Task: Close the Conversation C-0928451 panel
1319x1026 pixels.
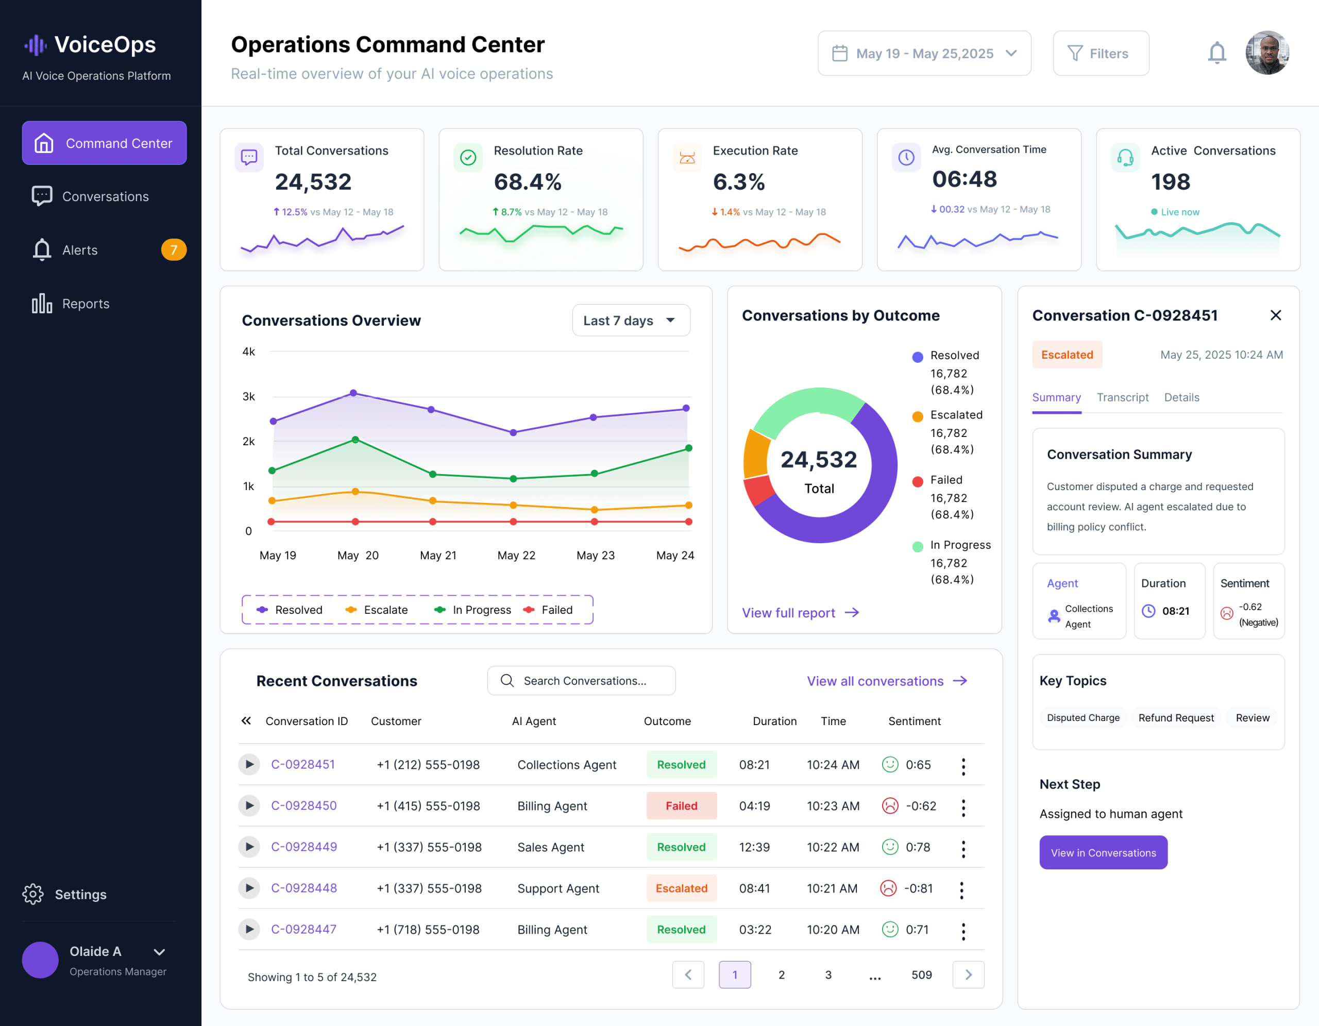Action: pyautogui.click(x=1276, y=315)
